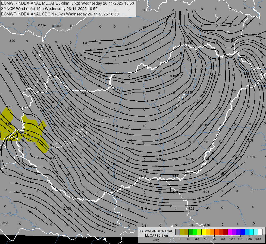The image size is (266, 244).
Task: Click the map value 6.02
Action: pos(191,208)
